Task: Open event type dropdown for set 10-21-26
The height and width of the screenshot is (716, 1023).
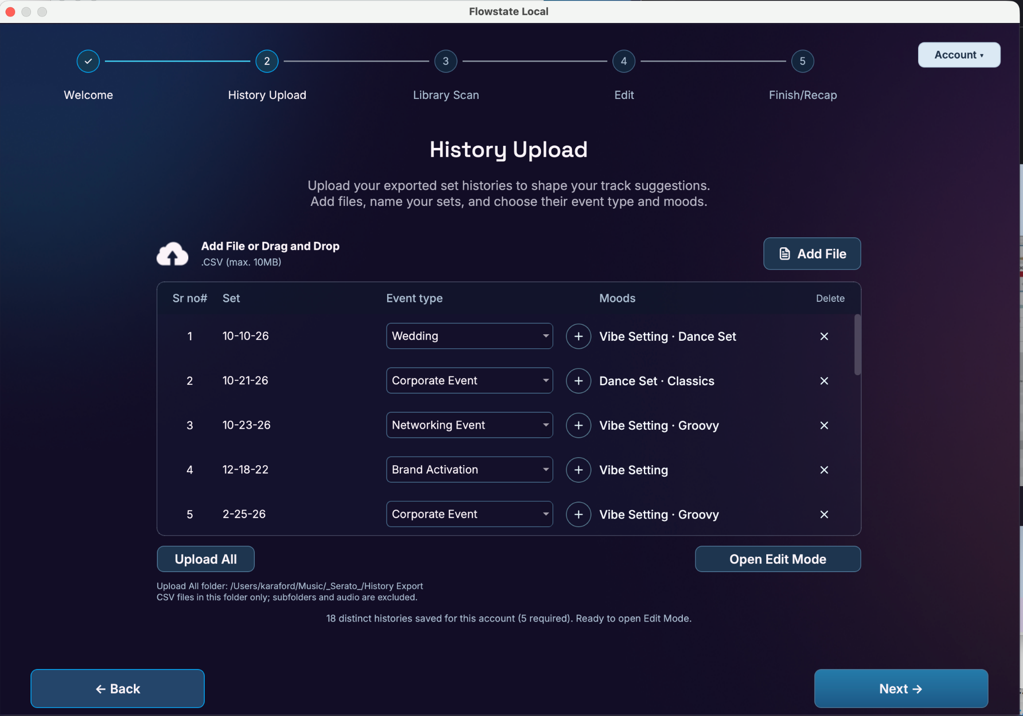Action: [x=470, y=380]
